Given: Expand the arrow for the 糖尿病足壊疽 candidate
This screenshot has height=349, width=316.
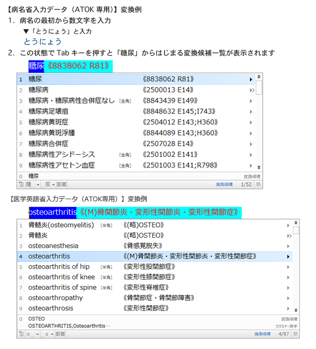Looking at the screenshot, I should [x=251, y=112].
